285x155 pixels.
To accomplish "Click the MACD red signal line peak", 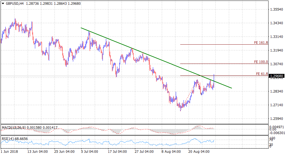I will (x=198, y=126).
